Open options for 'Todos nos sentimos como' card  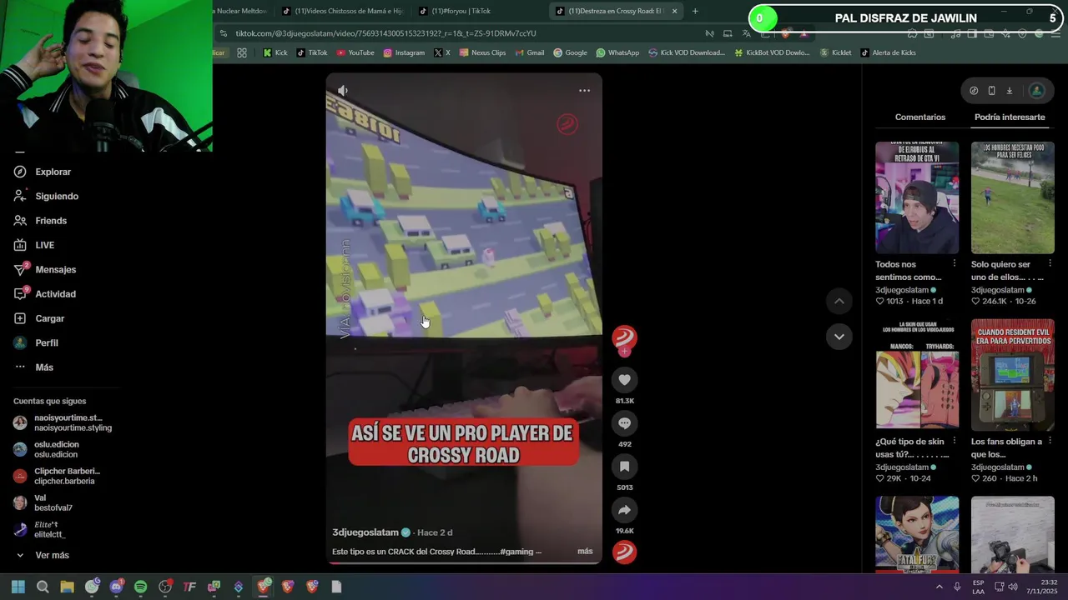[x=955, y=264]
